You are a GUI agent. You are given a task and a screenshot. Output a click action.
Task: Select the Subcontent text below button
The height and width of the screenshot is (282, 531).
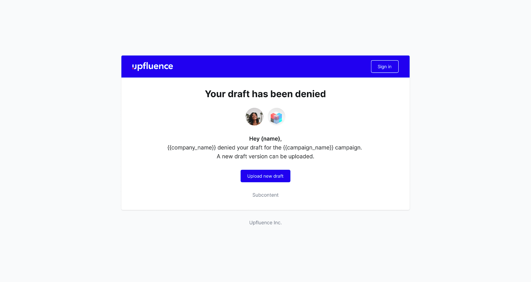[265, 195]
